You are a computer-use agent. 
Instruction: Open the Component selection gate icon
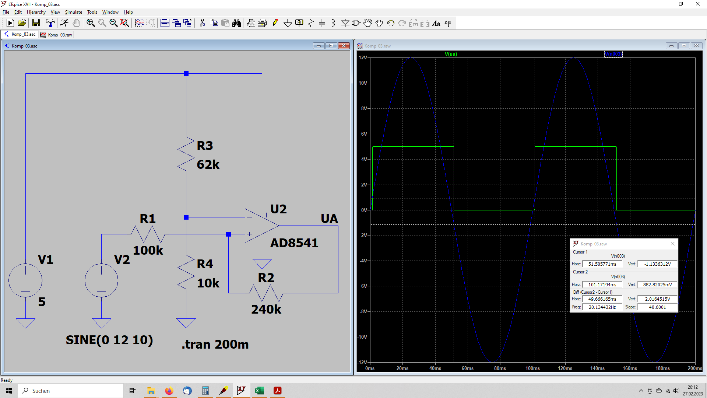(356, 23)
